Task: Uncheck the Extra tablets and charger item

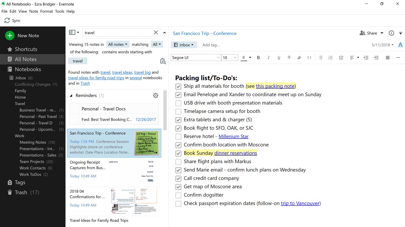Action: (x=178, y=120)
